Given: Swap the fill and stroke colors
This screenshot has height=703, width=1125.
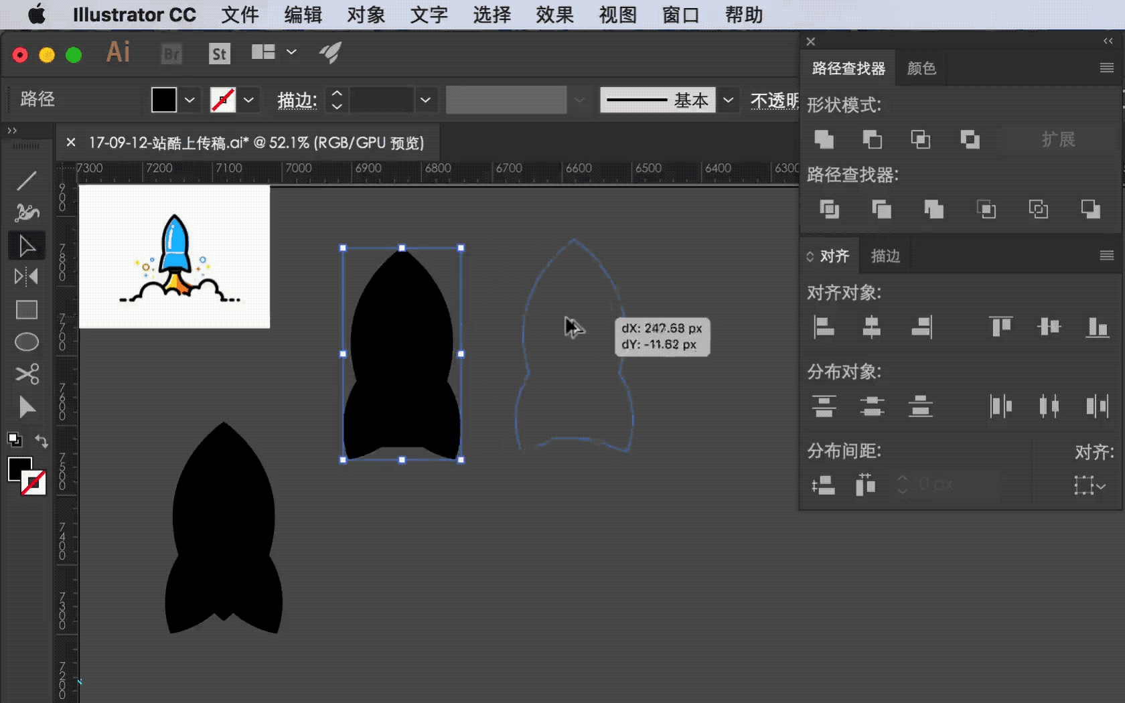Looking at the screenshot, I should point(42,441).
